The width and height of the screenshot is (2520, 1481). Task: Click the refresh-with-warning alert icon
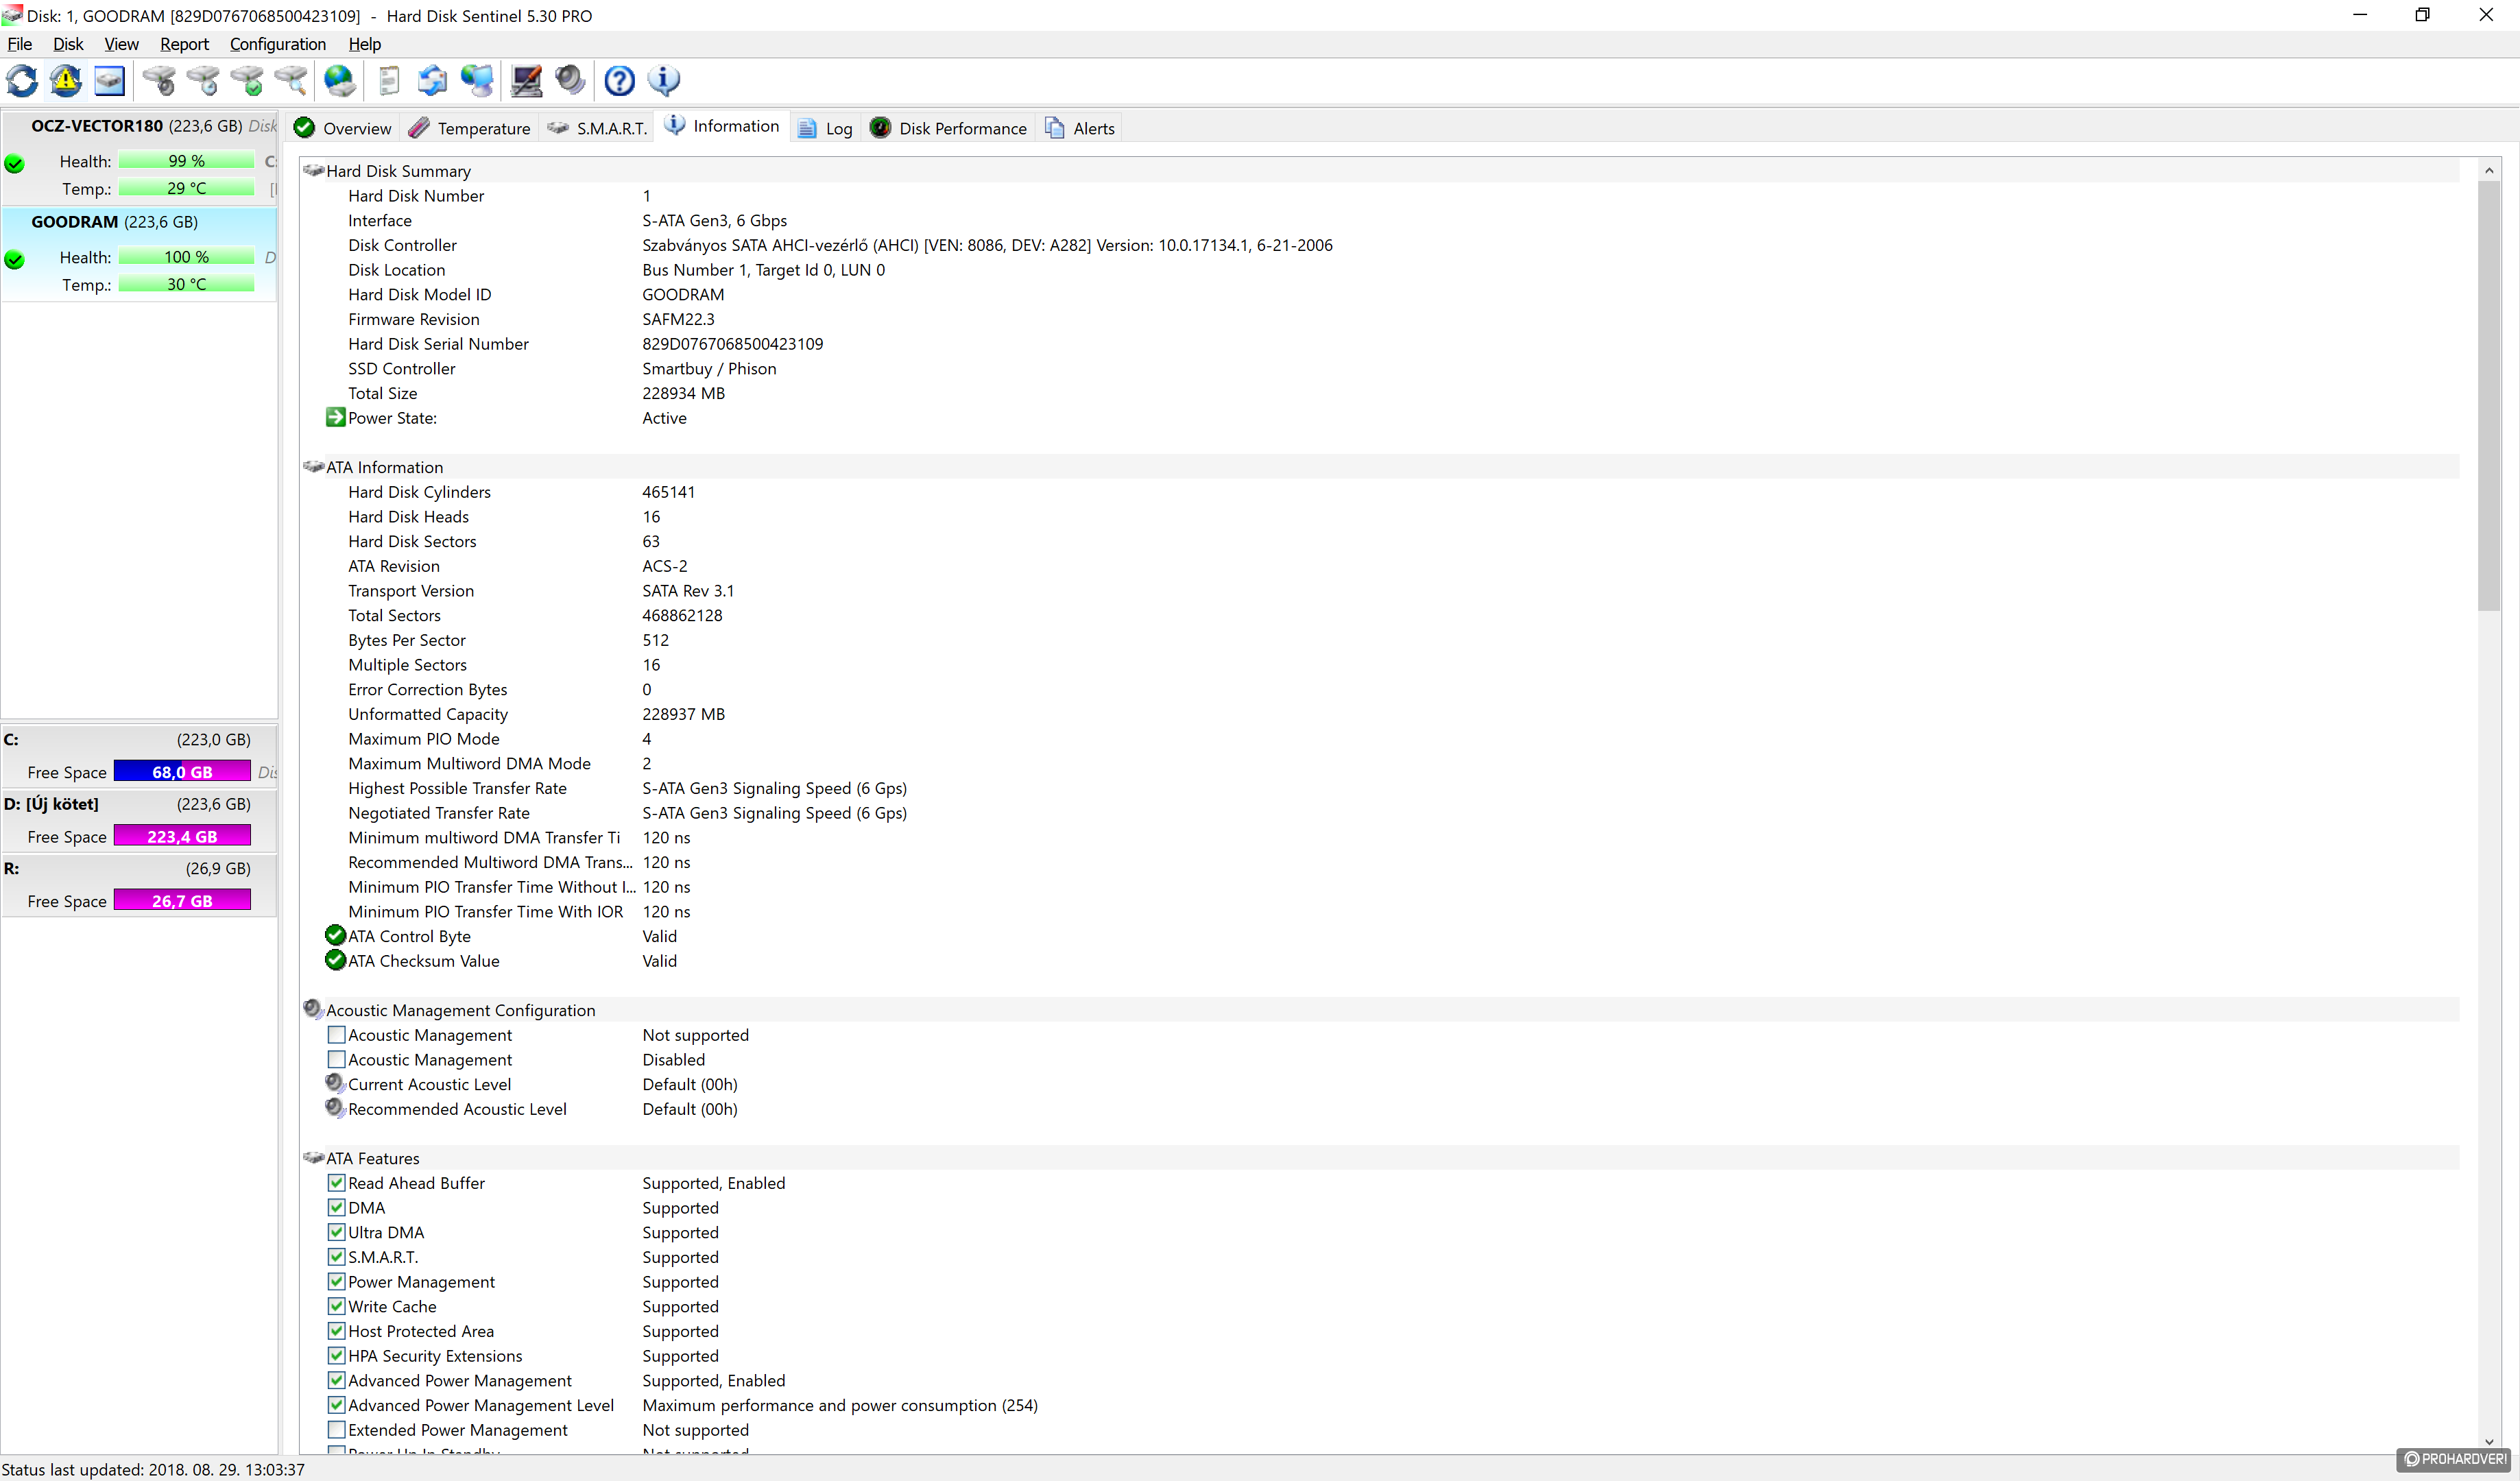[66, 80]
